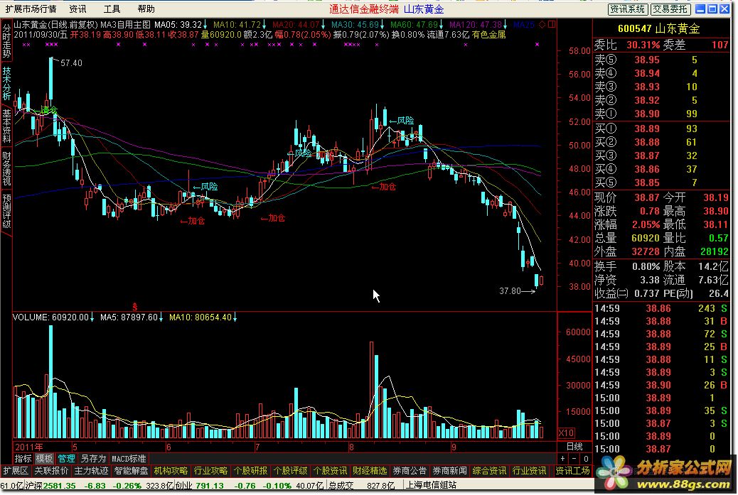738x495 pixels.
Task: Open the 关联报价 bottom tab
Action: coord(51,471)
